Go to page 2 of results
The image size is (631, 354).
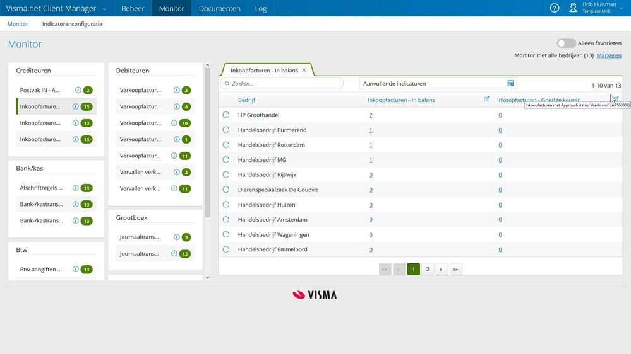pyautogui.click(x=428, y=269)
